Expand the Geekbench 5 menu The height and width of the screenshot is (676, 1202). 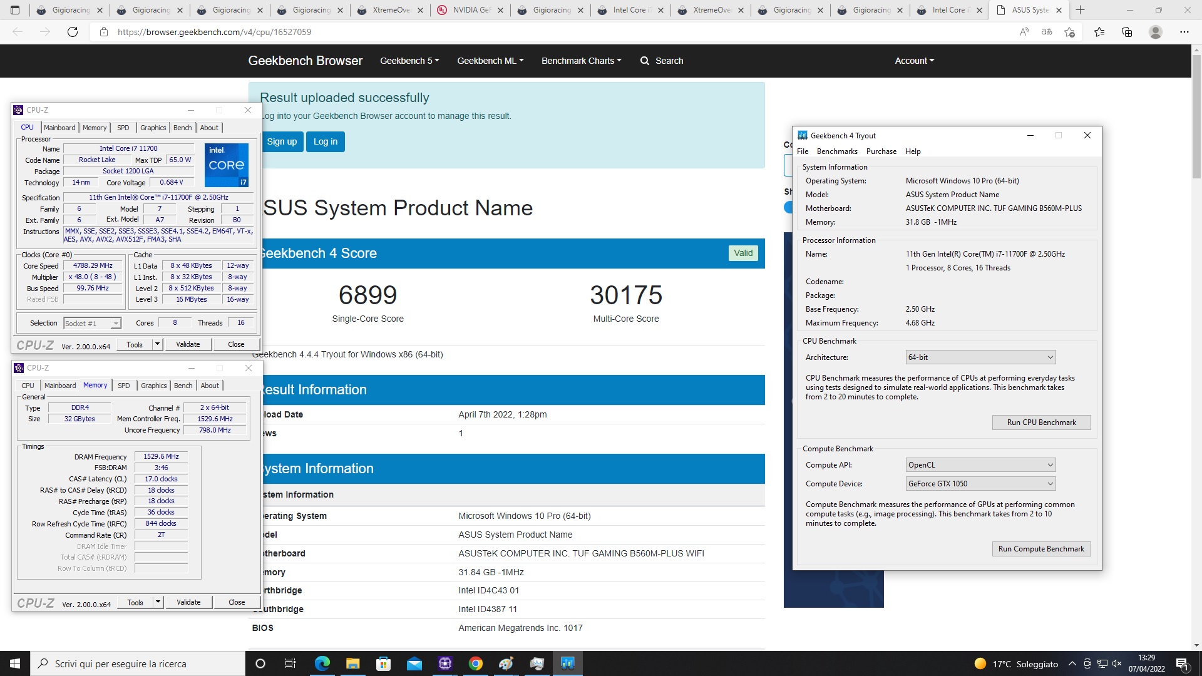[x=409, y=61]
